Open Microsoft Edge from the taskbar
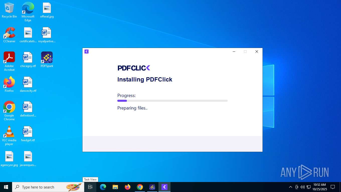Viewport: 341px width, 192px height. 103,187
